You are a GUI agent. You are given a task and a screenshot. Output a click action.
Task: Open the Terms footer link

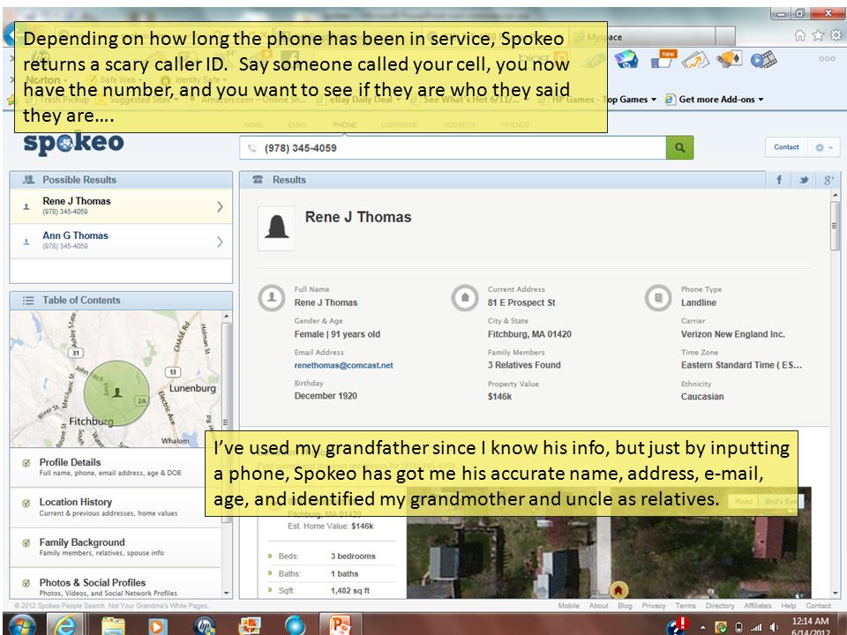coord(686,606)
